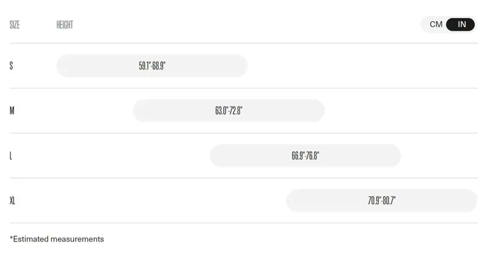Click the divider line below the M row
488x264 pixels.
point(243,134)
